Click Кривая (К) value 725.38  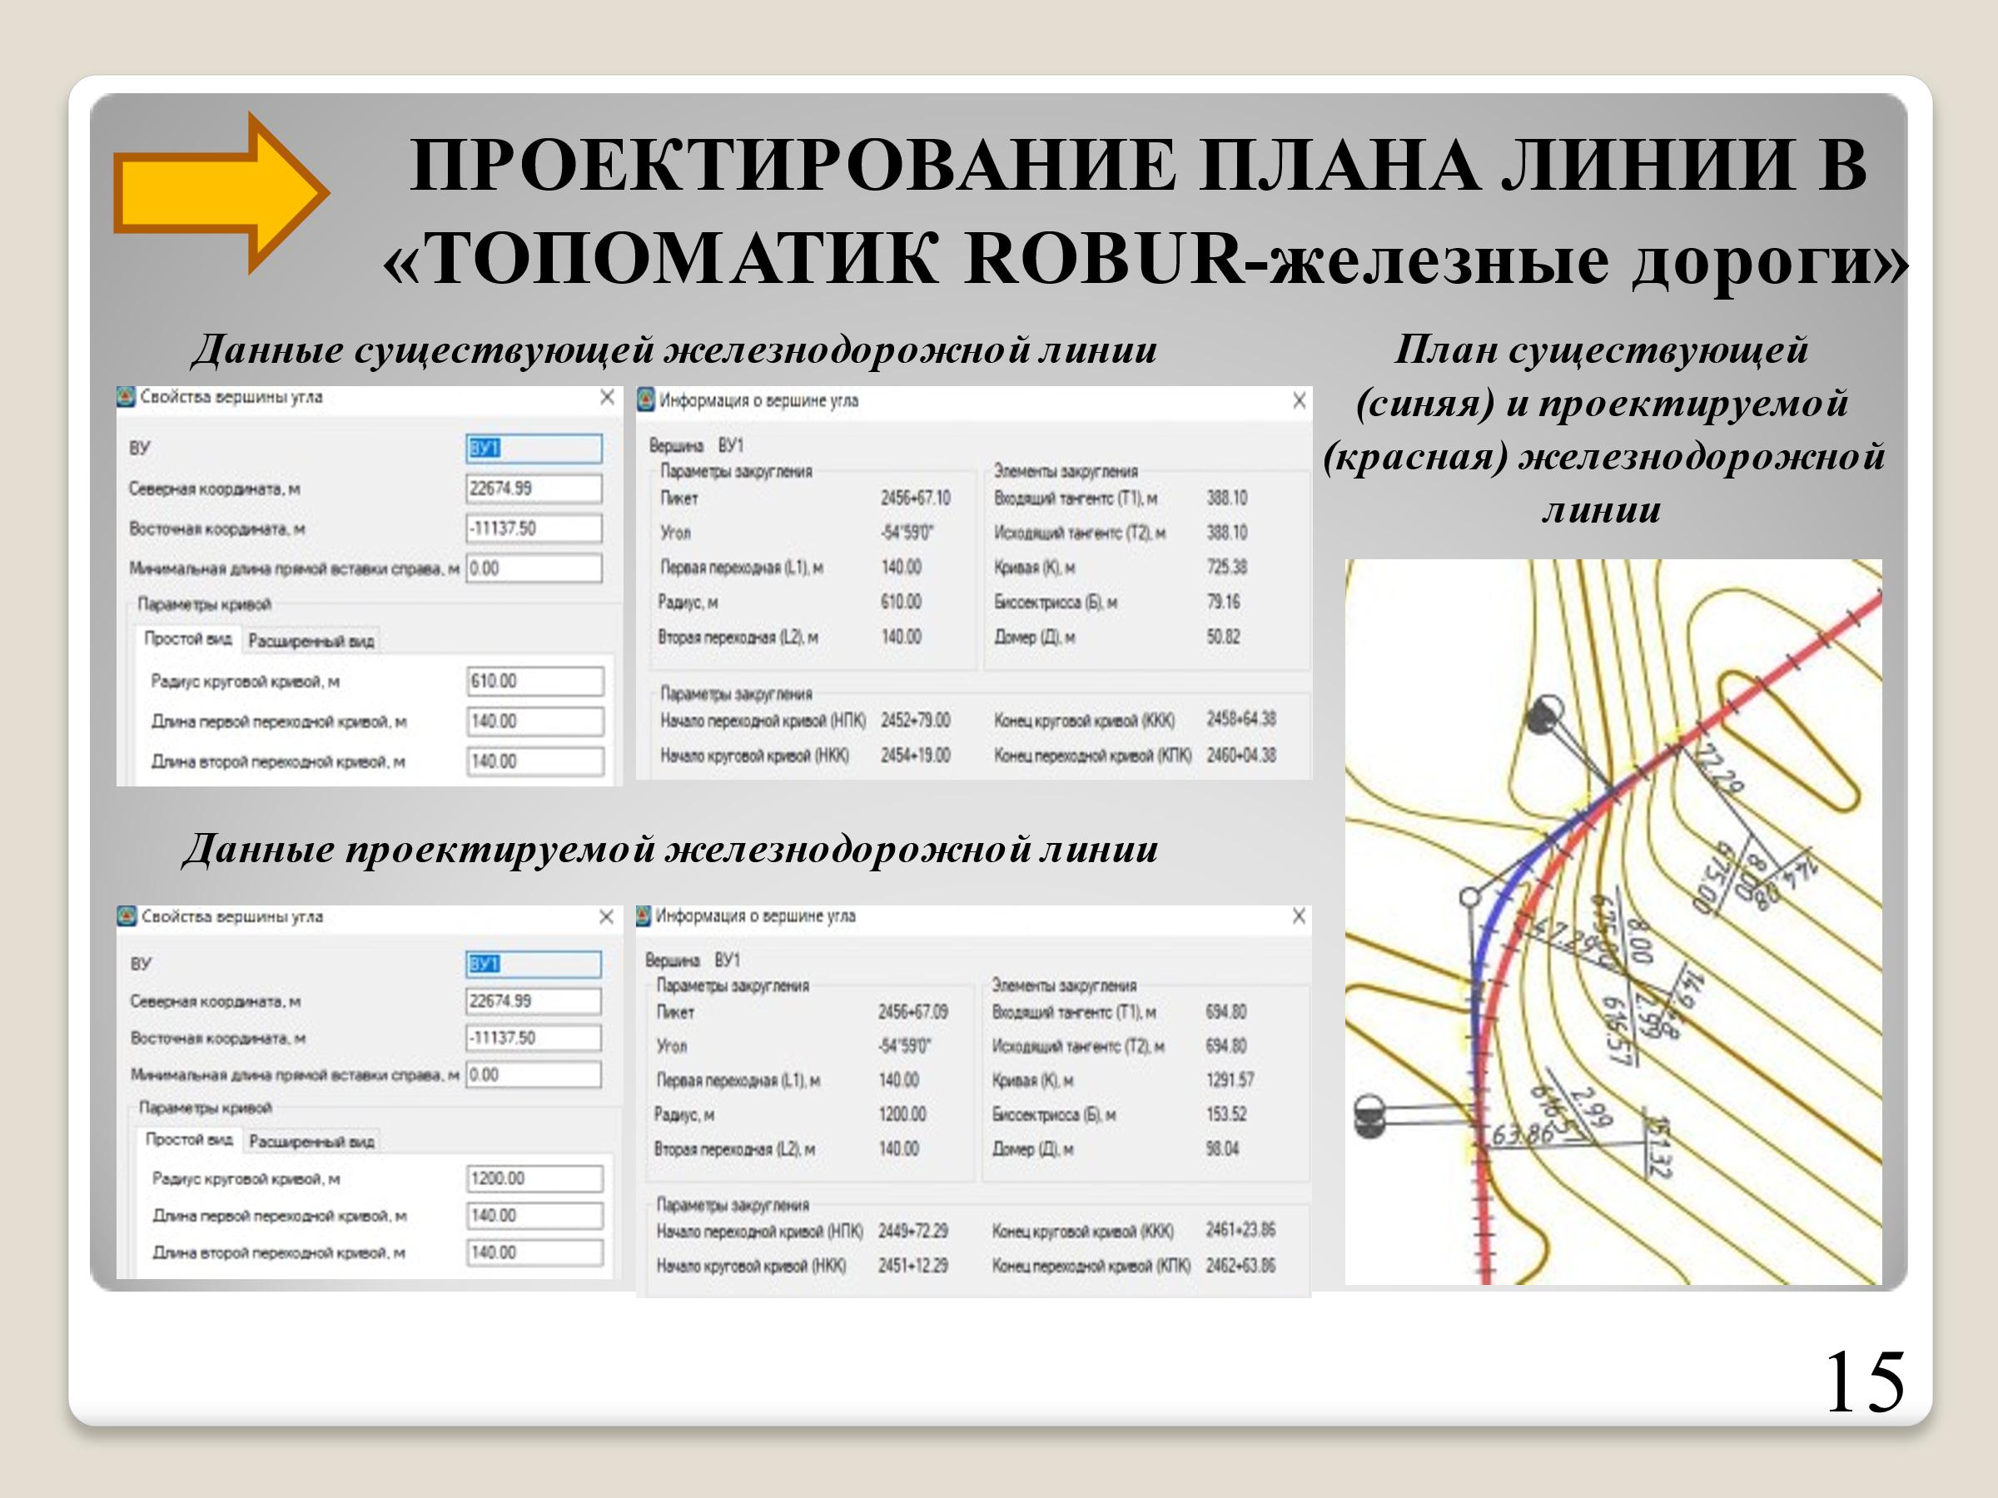(x=1226, y=567)
